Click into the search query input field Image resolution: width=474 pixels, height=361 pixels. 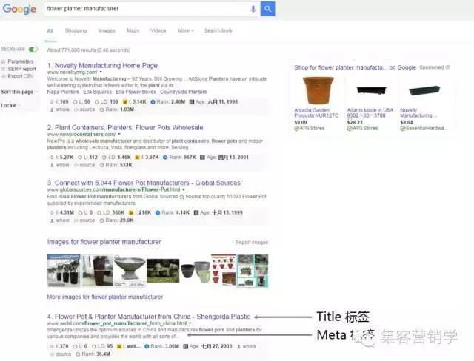[147, 9]
